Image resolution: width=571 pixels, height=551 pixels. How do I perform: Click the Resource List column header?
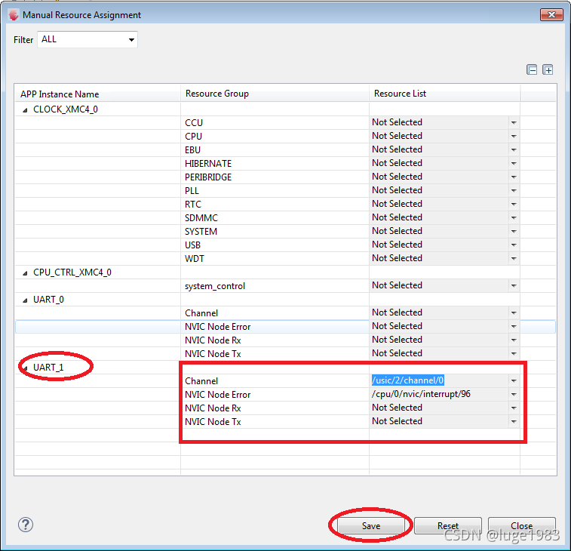pyautogui.click(x=444, y=94)
